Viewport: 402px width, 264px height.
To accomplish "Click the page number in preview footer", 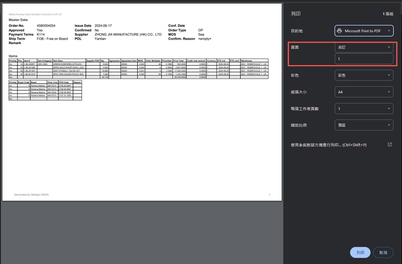I will click(270, 194).
